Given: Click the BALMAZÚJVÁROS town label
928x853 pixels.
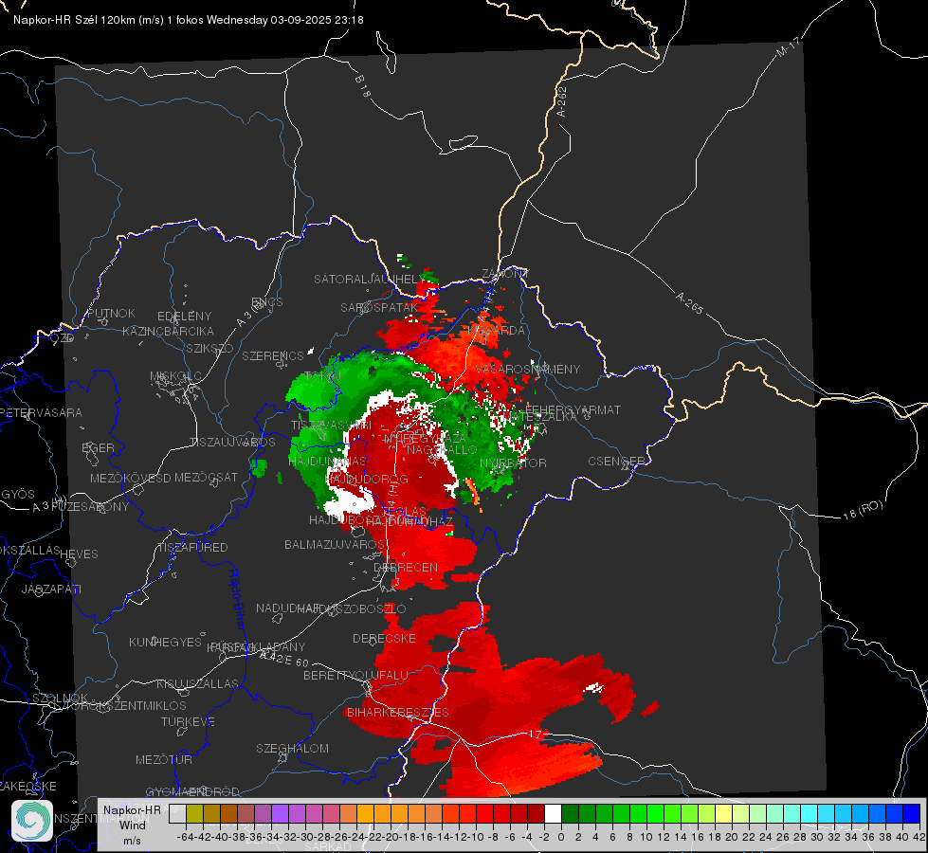Looking at the screenshot, I should 335,544.
